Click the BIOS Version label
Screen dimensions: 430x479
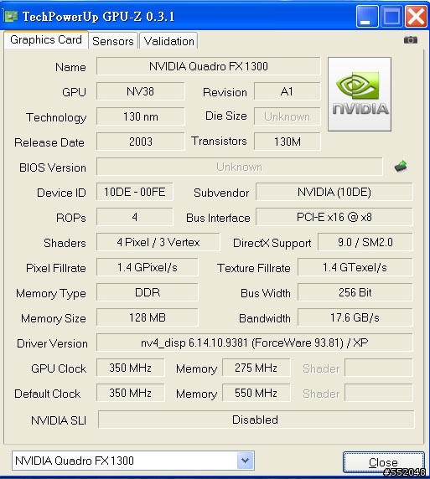click(53, 167)
